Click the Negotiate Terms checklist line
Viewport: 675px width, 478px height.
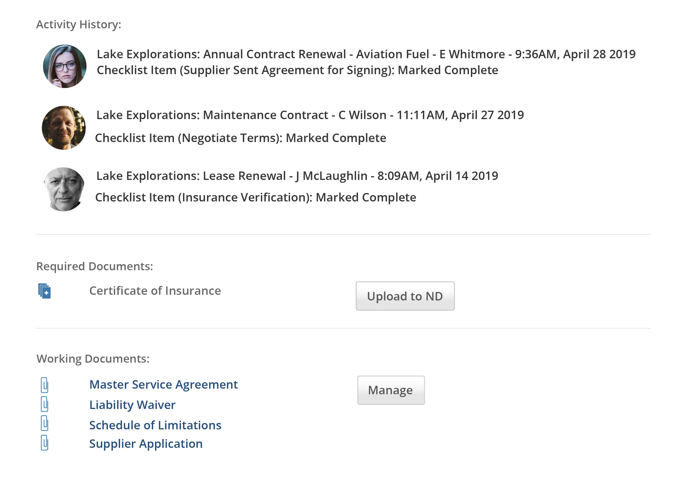coord(240,138)
